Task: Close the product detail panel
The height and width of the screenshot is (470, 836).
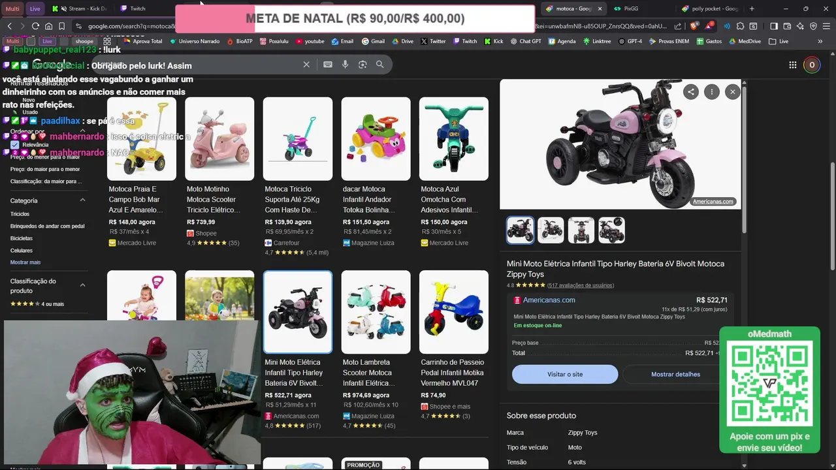Action: pos(733,92)
